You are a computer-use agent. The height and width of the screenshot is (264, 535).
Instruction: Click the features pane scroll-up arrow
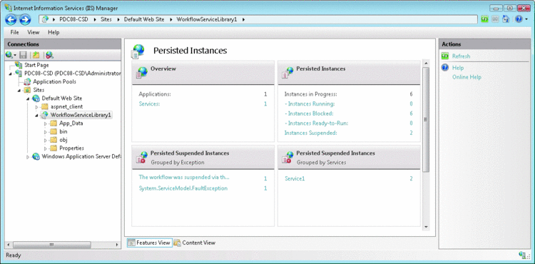pos(425,64)
